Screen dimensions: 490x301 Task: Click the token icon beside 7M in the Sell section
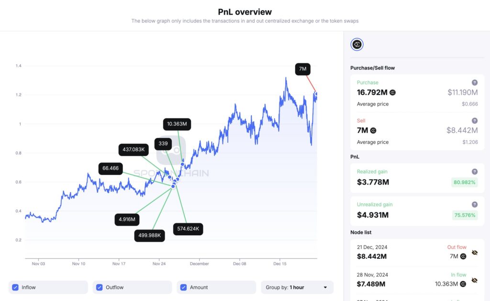click(373, 130)
